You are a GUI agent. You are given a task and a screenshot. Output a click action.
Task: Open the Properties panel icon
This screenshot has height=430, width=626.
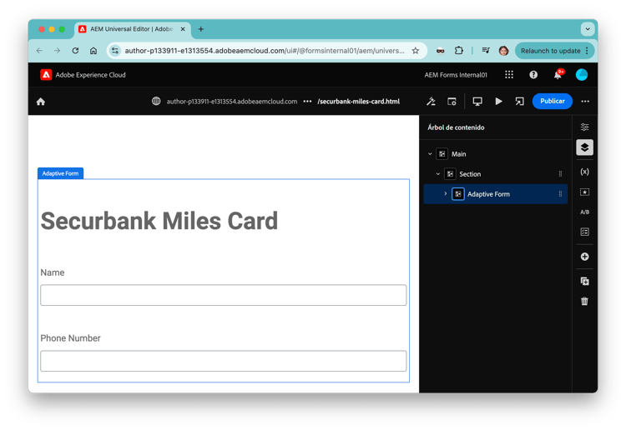[x=584, y=127]
